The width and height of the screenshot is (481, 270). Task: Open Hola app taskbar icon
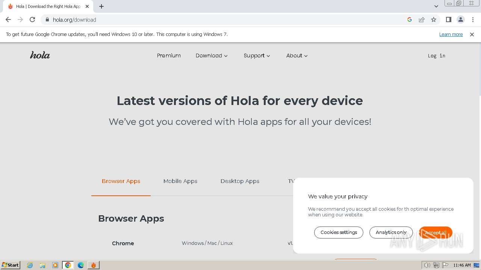94,265
